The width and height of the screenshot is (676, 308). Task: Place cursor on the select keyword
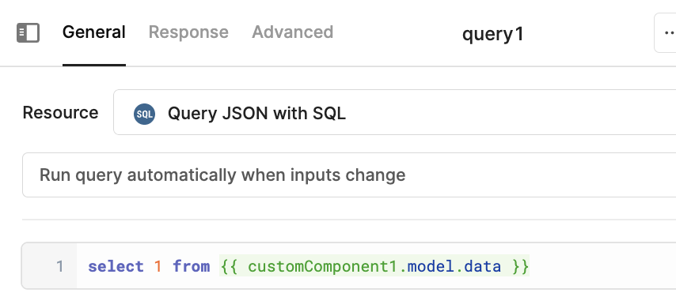[116, 266]
